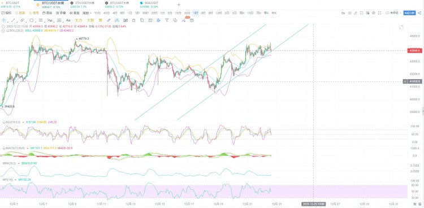The width and height of the screenshot is (424, 208).
Task: Add a new chart tab with plus
Action: click(x=179, y=5)
